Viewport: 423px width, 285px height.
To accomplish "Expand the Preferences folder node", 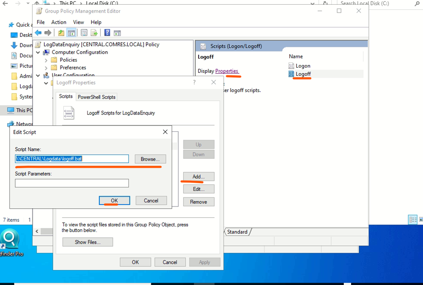I will coord(46,68).
